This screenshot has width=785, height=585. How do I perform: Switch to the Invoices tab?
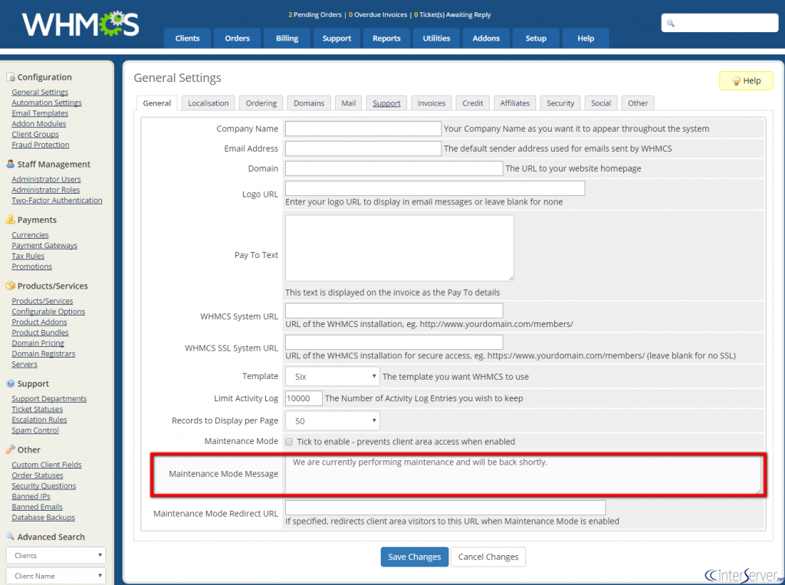pyautogui.click(x=431, y=103)
